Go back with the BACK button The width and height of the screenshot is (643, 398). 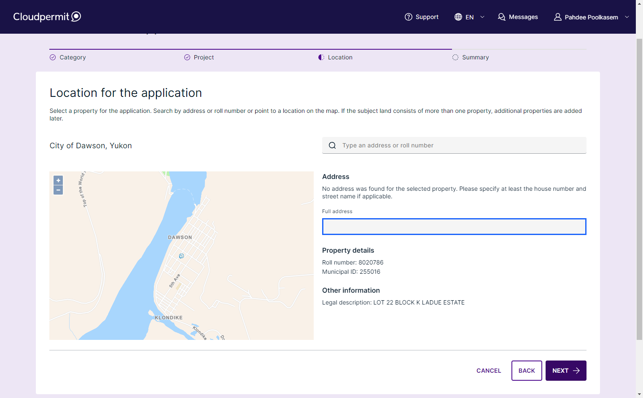click(527, 371)
